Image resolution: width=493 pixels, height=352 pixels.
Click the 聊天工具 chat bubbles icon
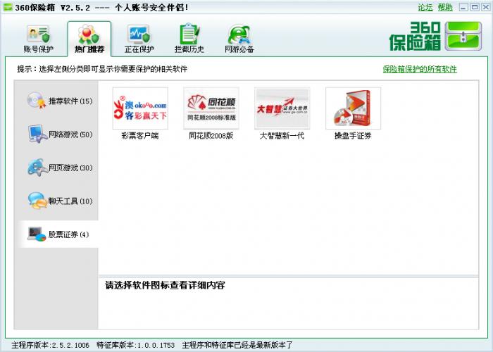37,201
